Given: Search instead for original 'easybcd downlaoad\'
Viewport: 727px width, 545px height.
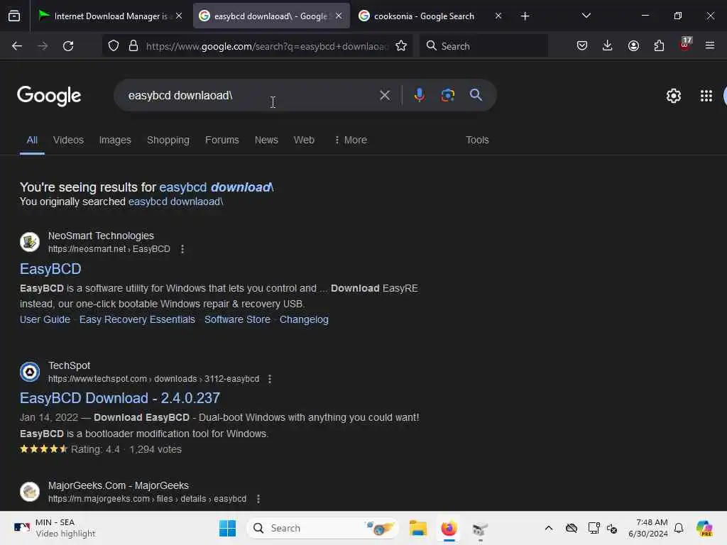Looking at the screenshot, I should point(176,202).
